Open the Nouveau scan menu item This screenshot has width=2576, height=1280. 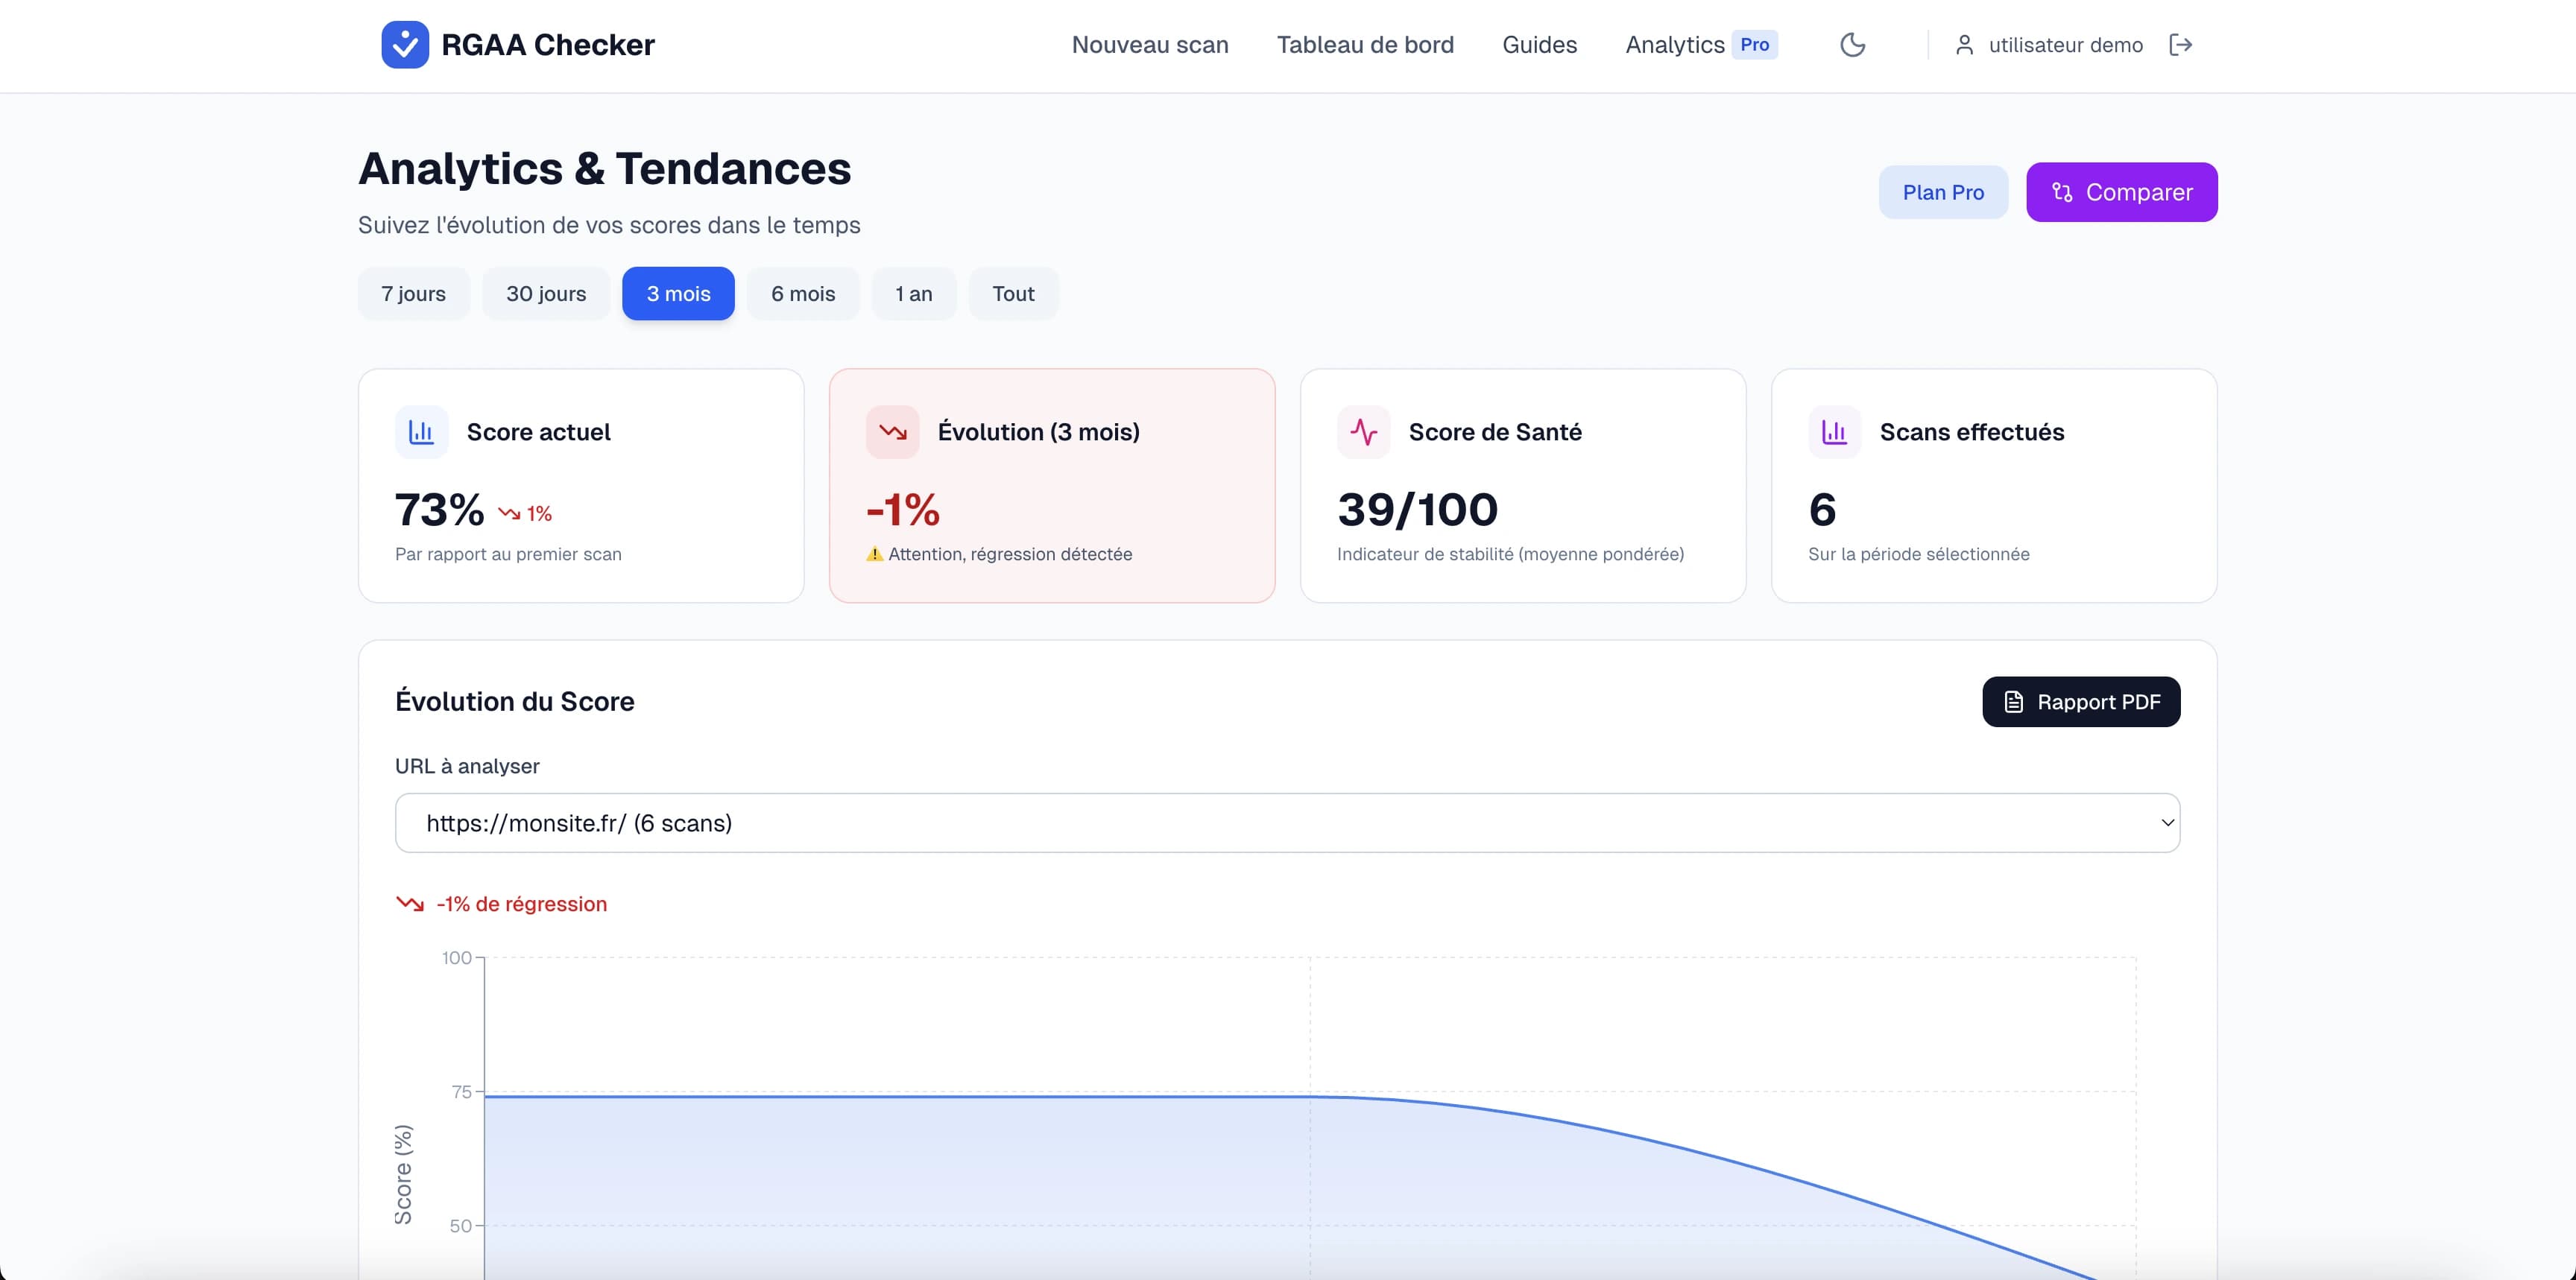click(x=1150, y=45)
